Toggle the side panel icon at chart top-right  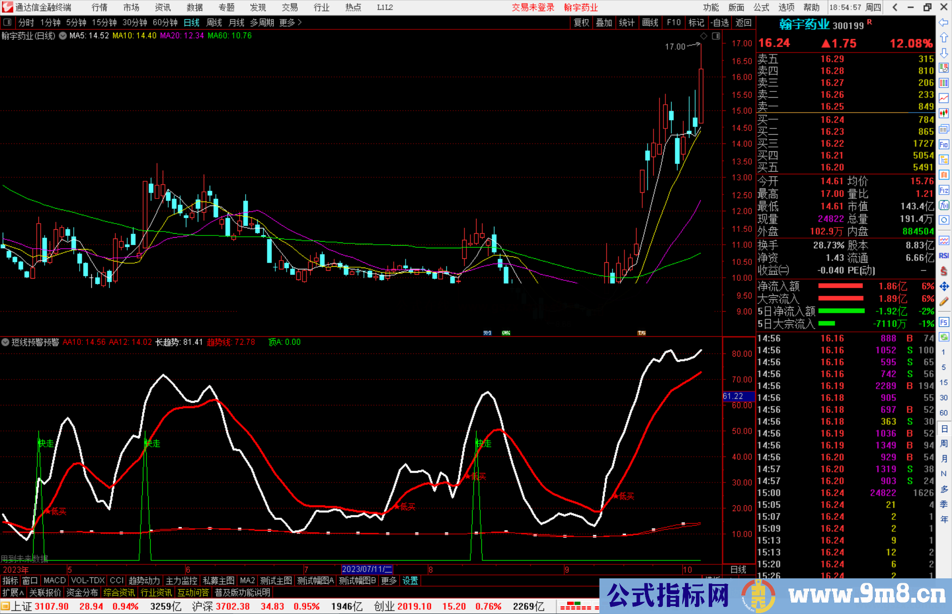click(x=716, y=36)
